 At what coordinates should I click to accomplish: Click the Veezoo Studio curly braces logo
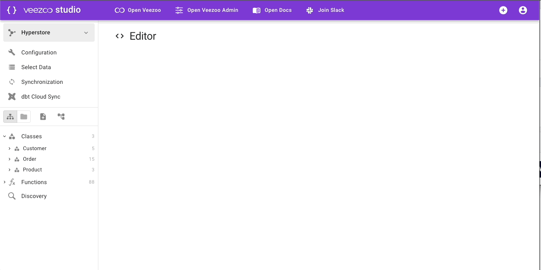[12, 10]
